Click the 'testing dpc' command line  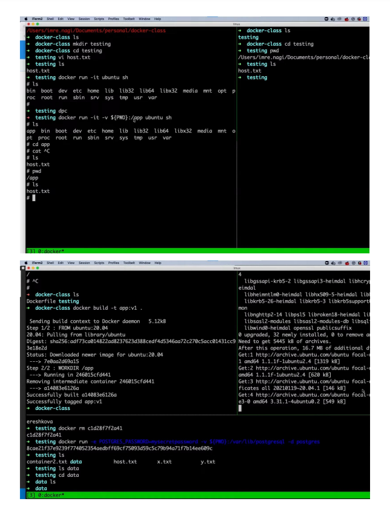[47, 111]
